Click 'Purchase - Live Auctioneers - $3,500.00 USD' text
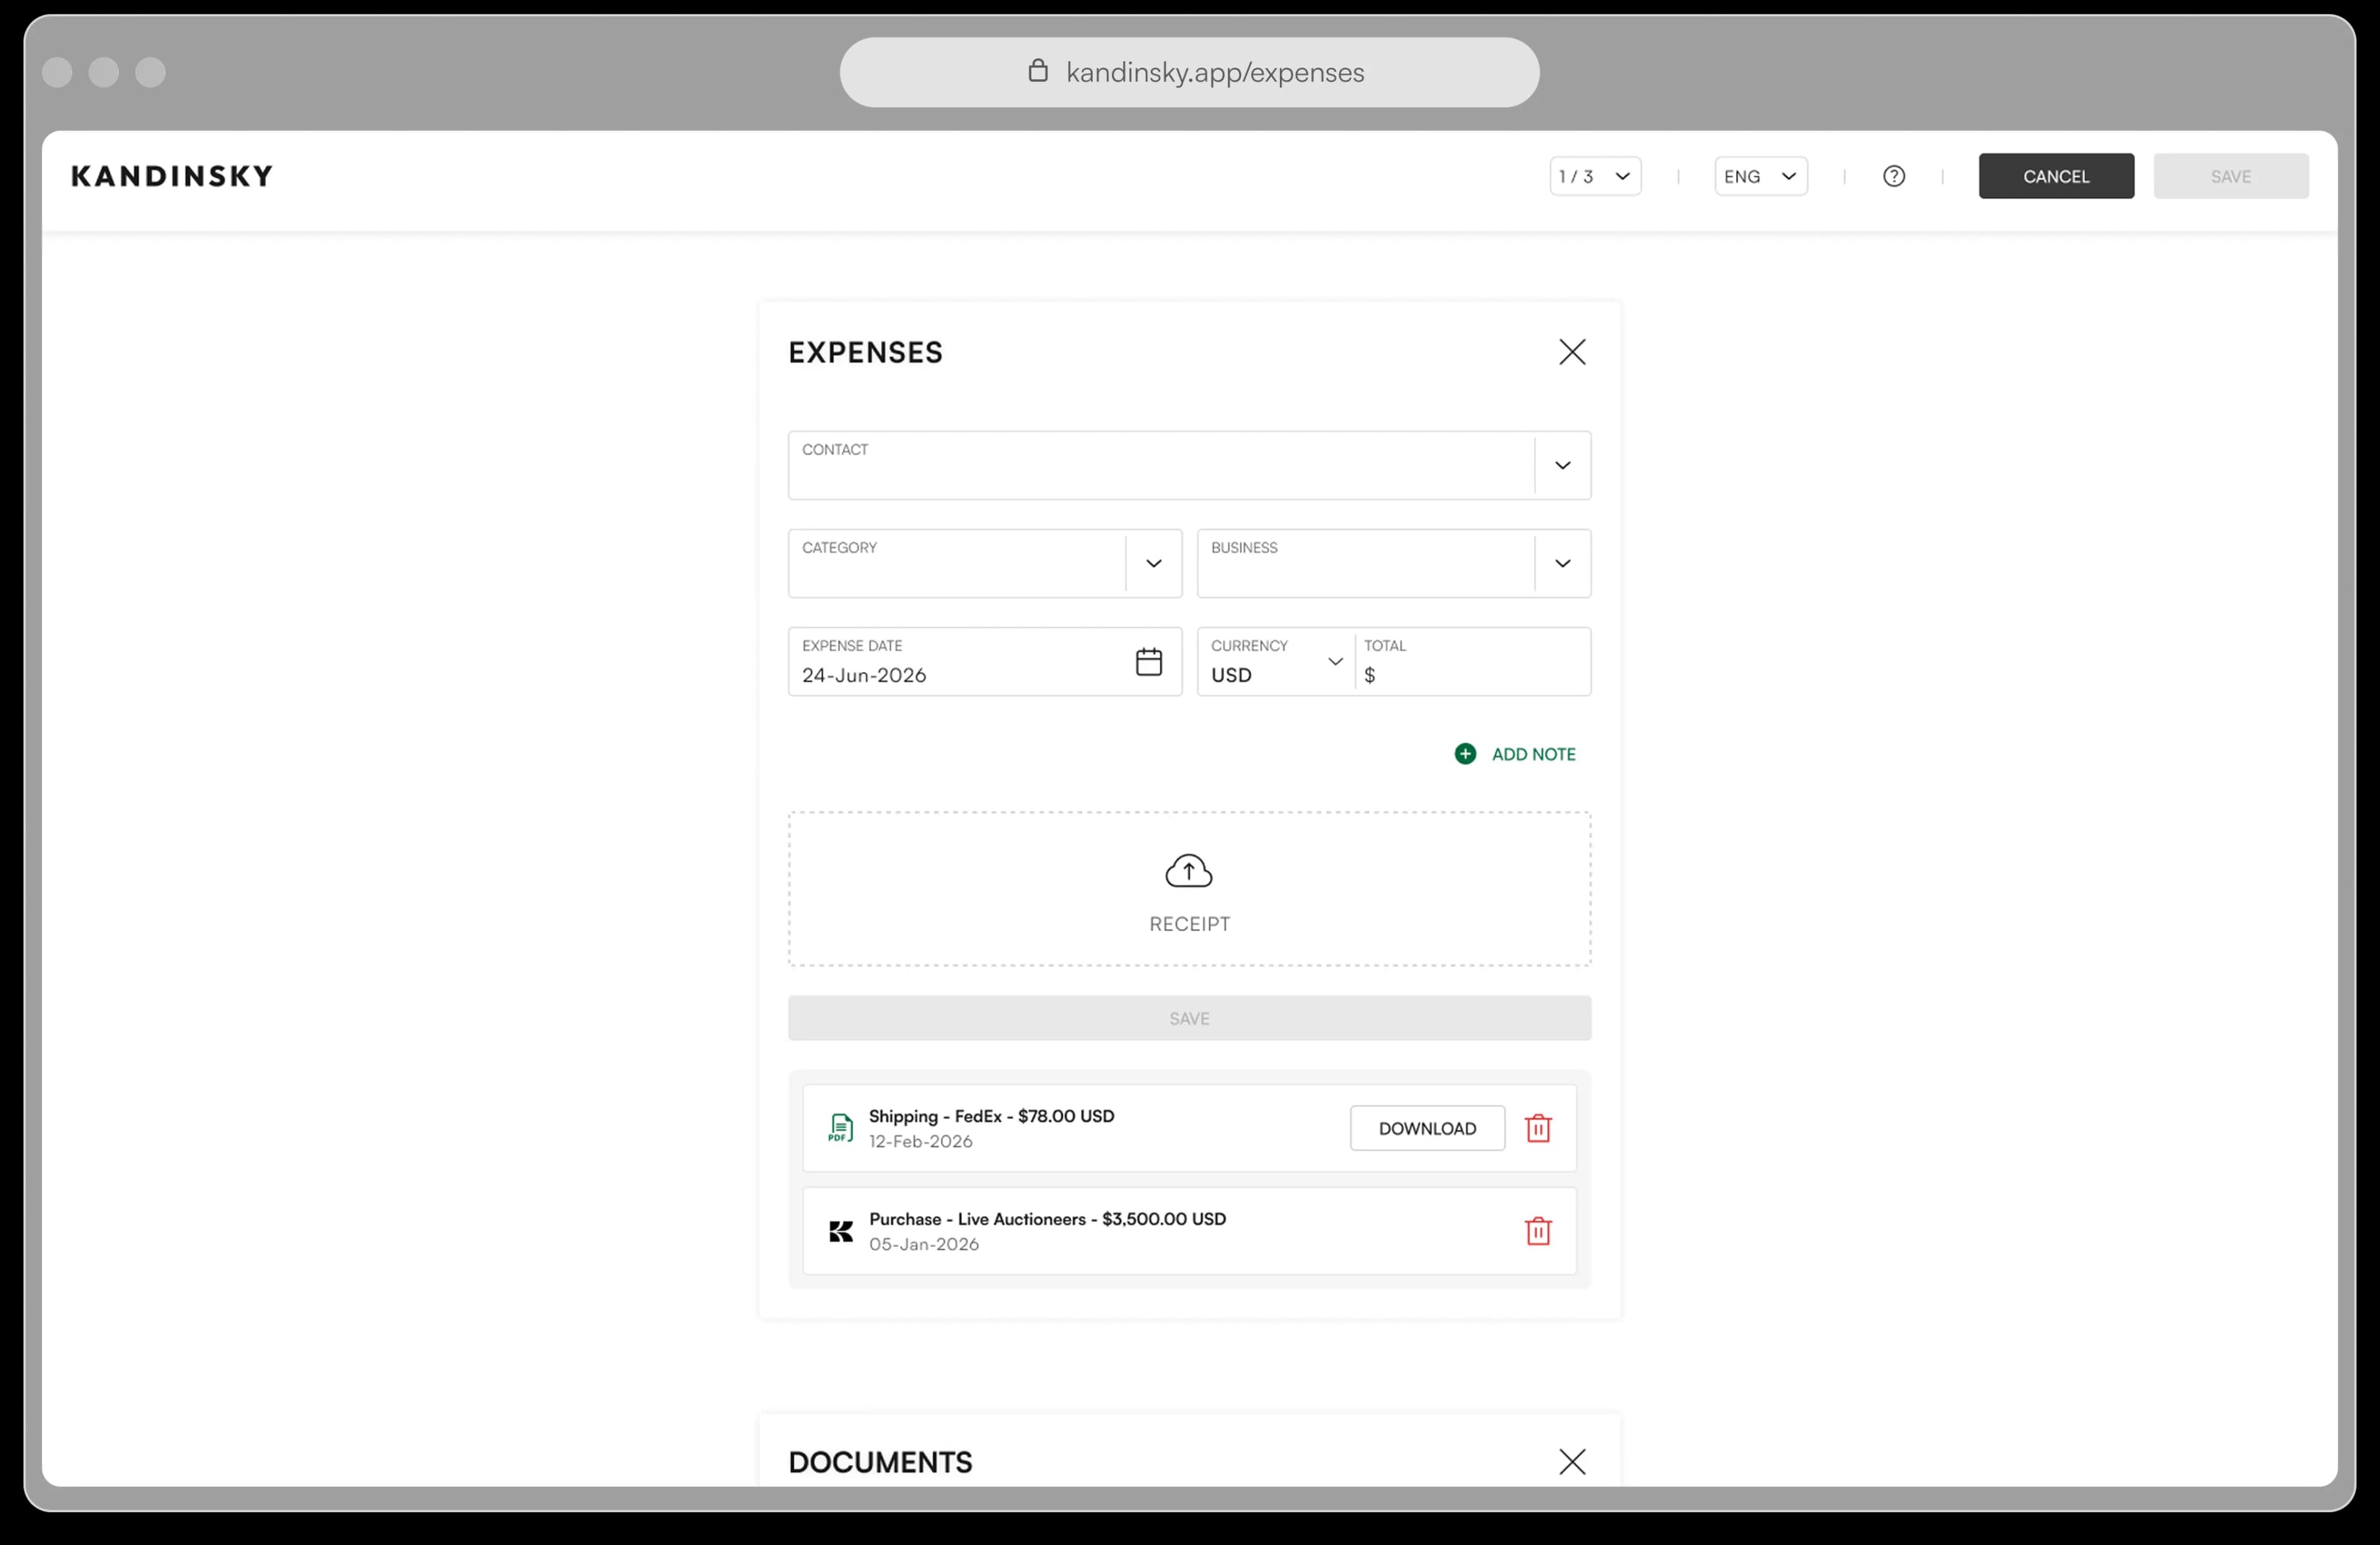This screenshot has height=1545, width=2380. click(x=1047, y=1219)
